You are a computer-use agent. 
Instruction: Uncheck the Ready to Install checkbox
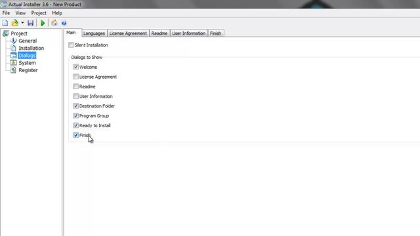[76, 125]
